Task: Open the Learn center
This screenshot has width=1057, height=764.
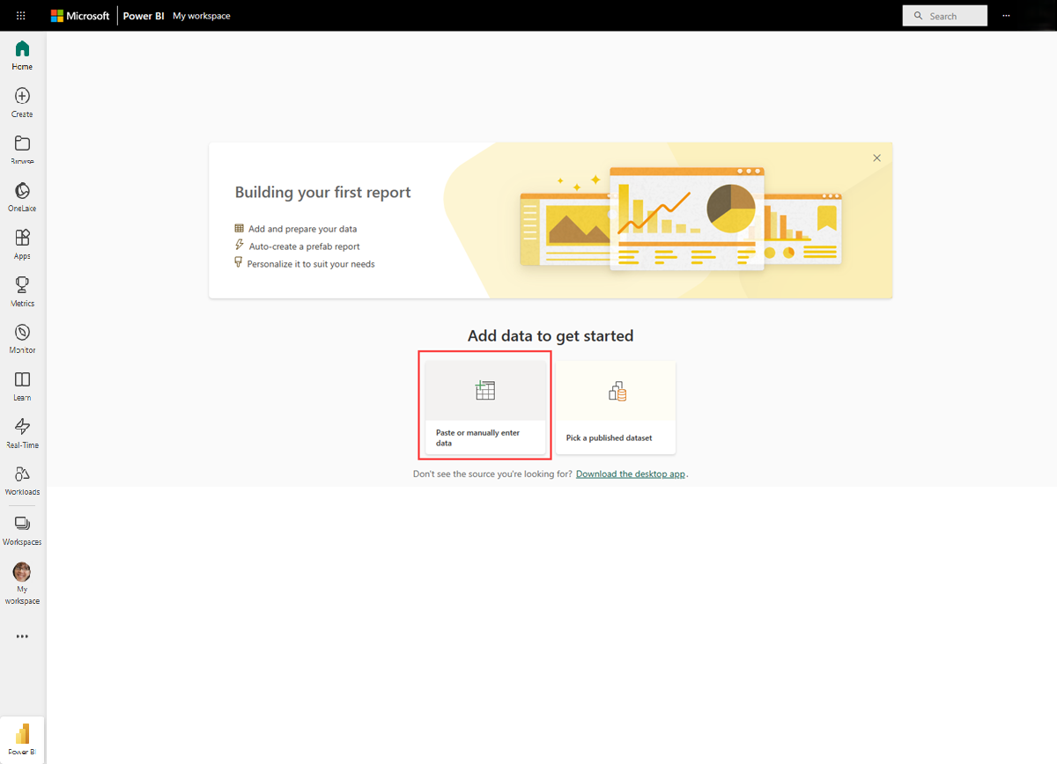Action: 22,386
